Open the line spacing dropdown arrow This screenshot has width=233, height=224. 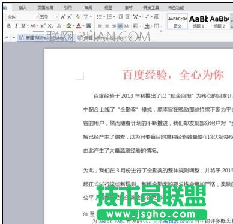point(140,26)
